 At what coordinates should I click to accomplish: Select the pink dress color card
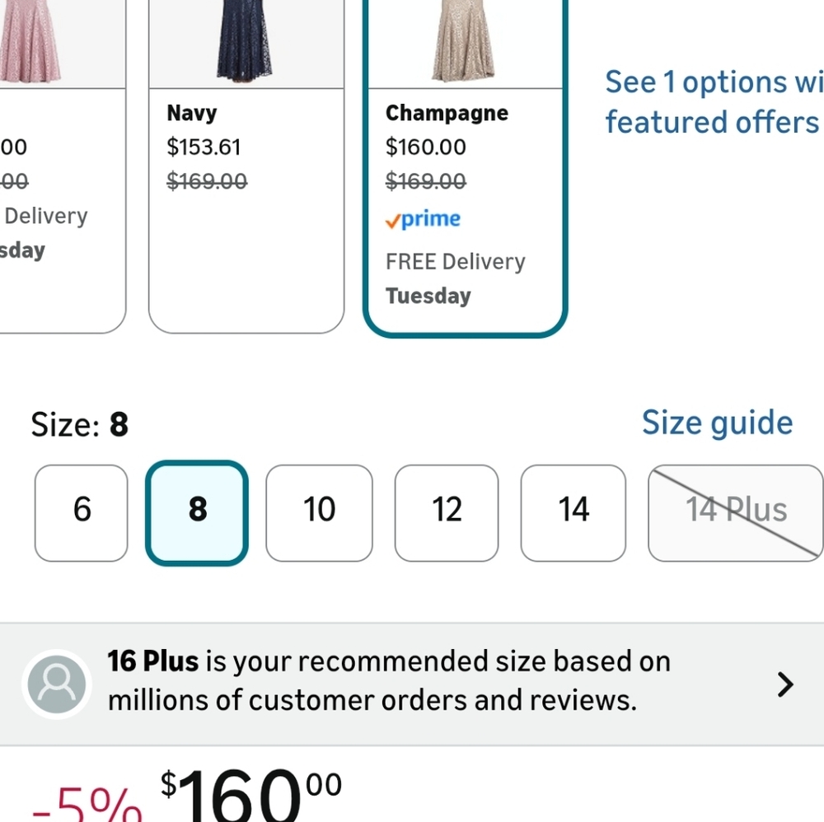63,166
